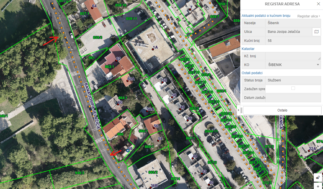Image resolution: width=323 pixels, height=189 pixels.
Task: Click into the Kč. broj text field
Action: click(x=293, y=56)
